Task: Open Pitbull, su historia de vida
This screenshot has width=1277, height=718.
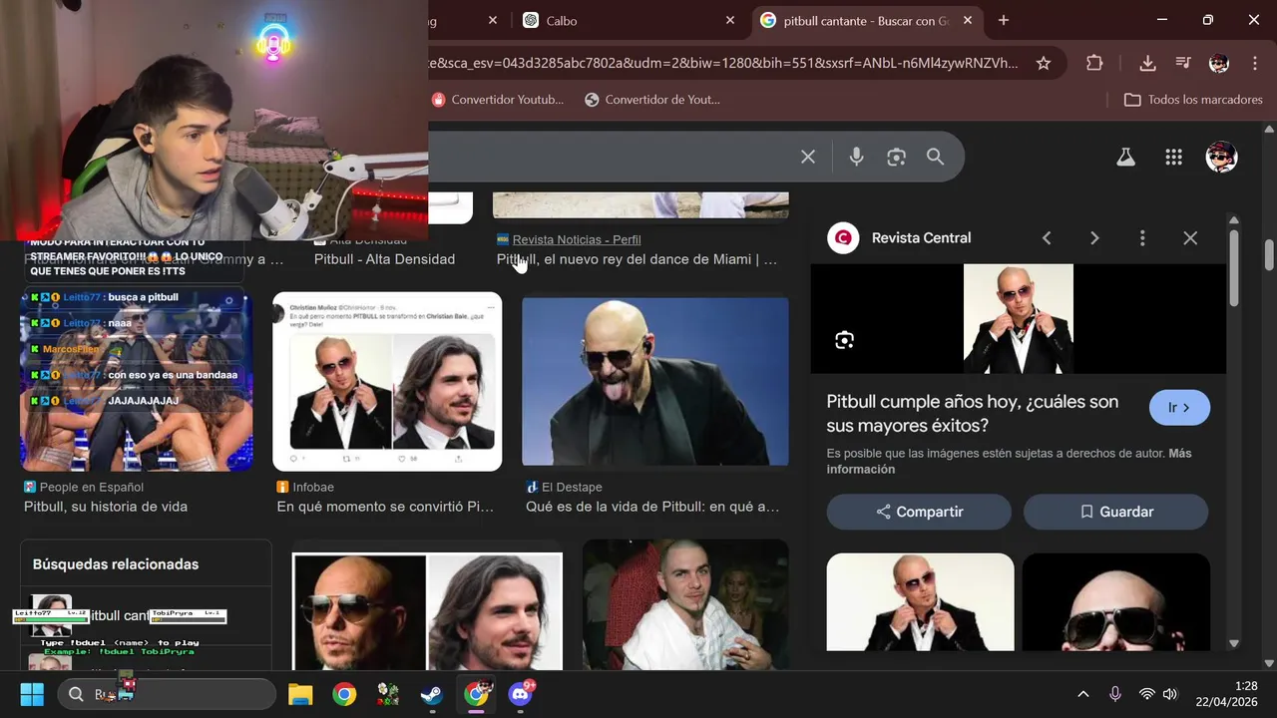Action: [106, 507]
